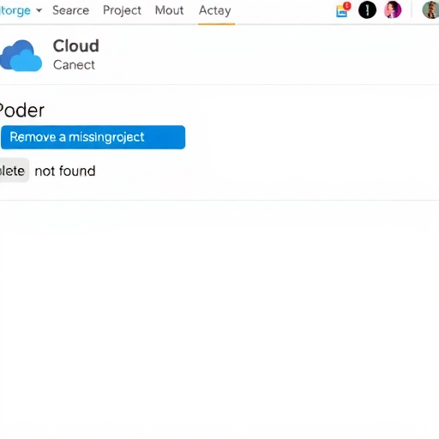Viewport: 439px width, 439px height.
Task: Click the blue cloud logo icon
Action: point(21,56)
